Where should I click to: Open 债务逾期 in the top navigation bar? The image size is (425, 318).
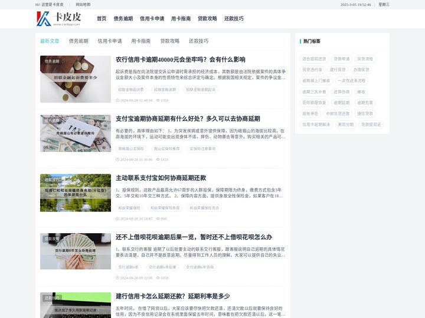123,19
